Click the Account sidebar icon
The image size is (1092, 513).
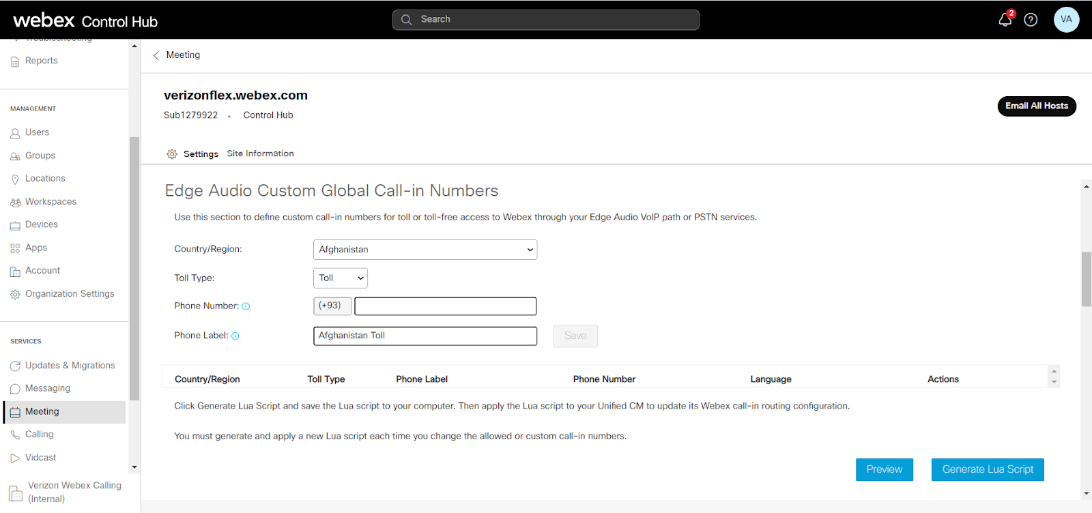pyautogui.click(x=15, y=272)
